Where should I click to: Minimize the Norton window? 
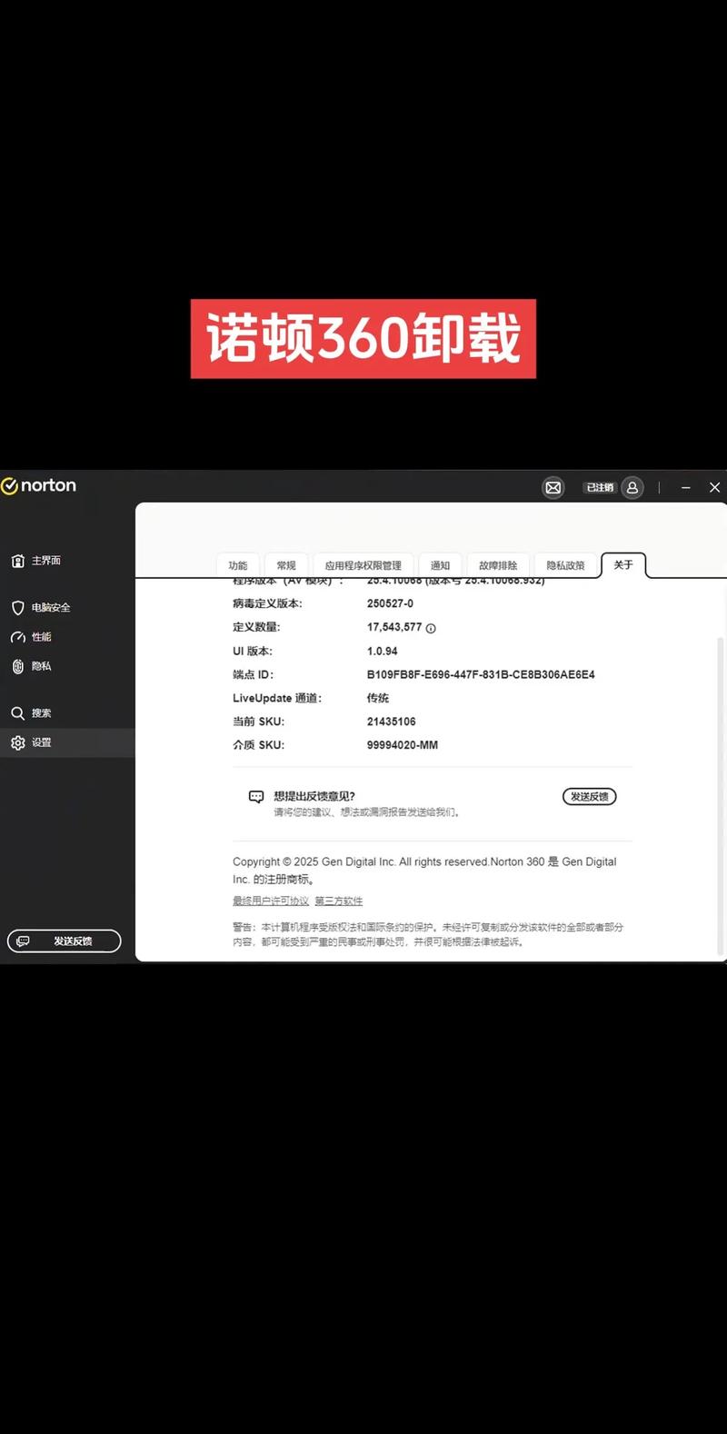click(686, 488)
